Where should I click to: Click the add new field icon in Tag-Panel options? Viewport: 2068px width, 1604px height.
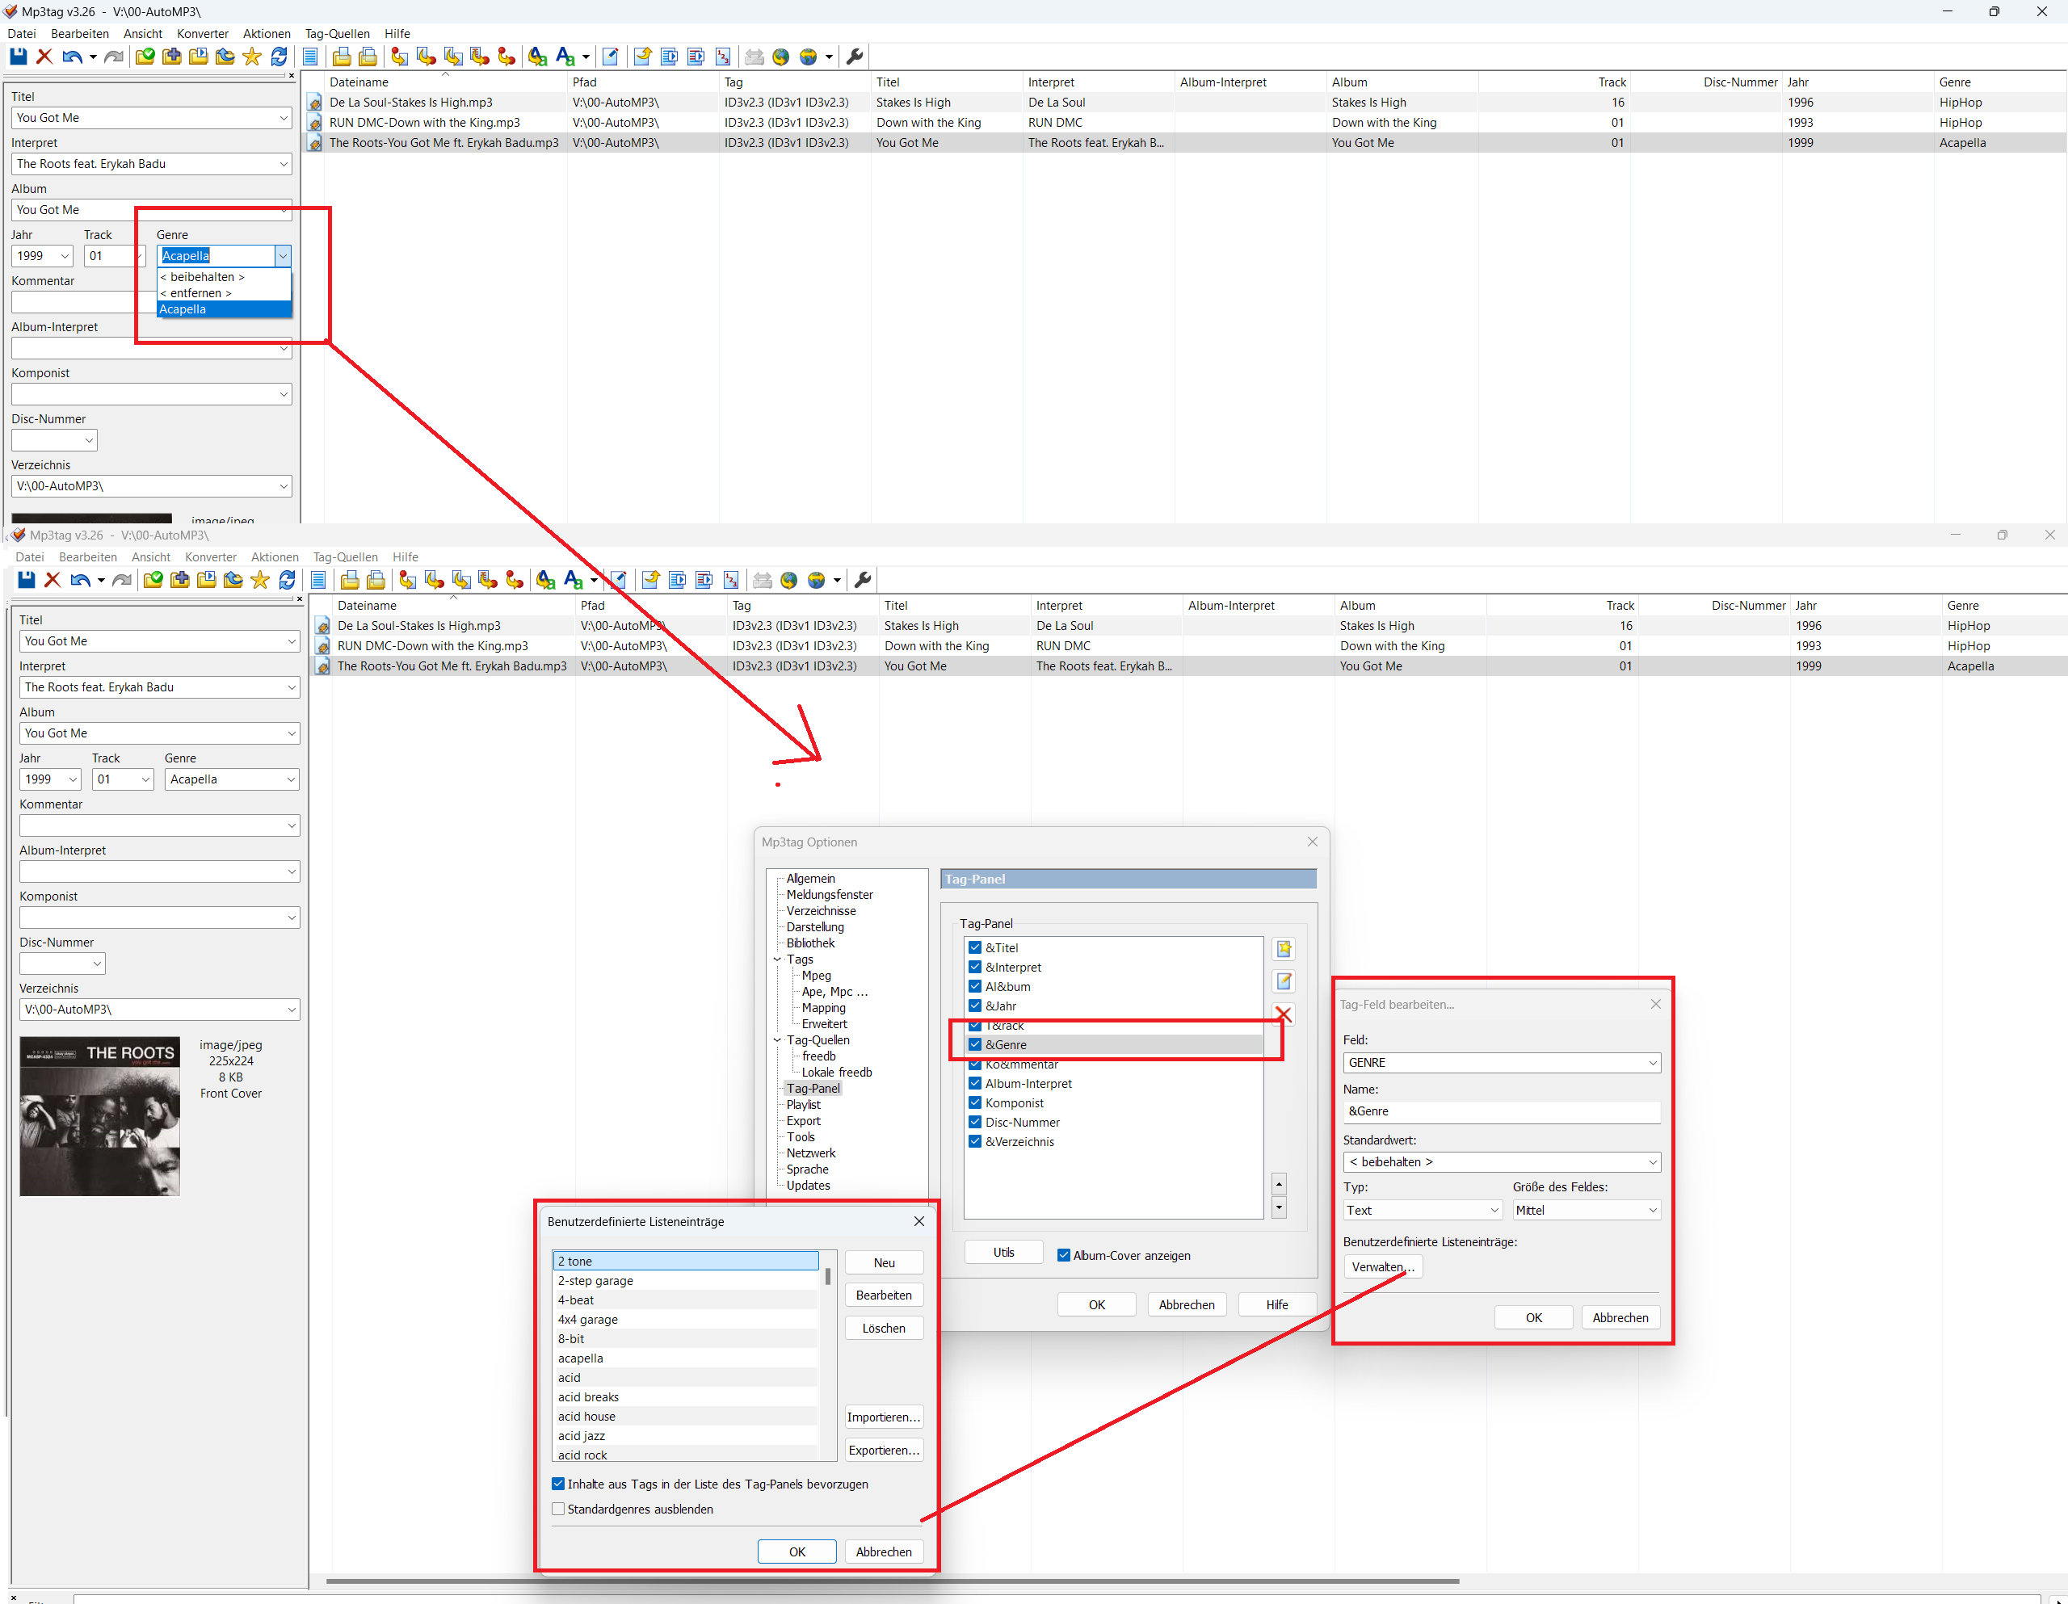point(1283,949)
